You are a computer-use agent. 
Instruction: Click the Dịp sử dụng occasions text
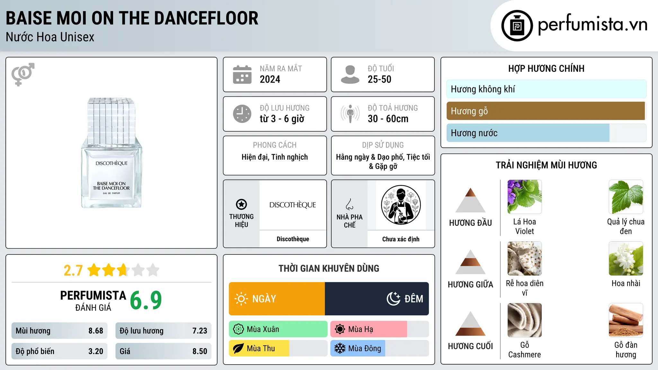coord(383,162)
